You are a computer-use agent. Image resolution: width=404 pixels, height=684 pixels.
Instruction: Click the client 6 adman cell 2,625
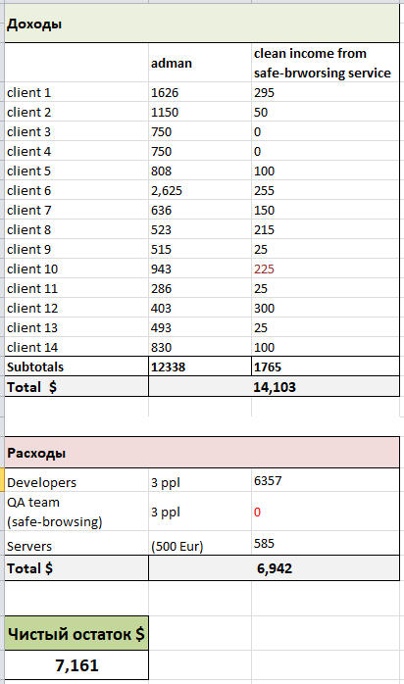(x=200, y=190)
